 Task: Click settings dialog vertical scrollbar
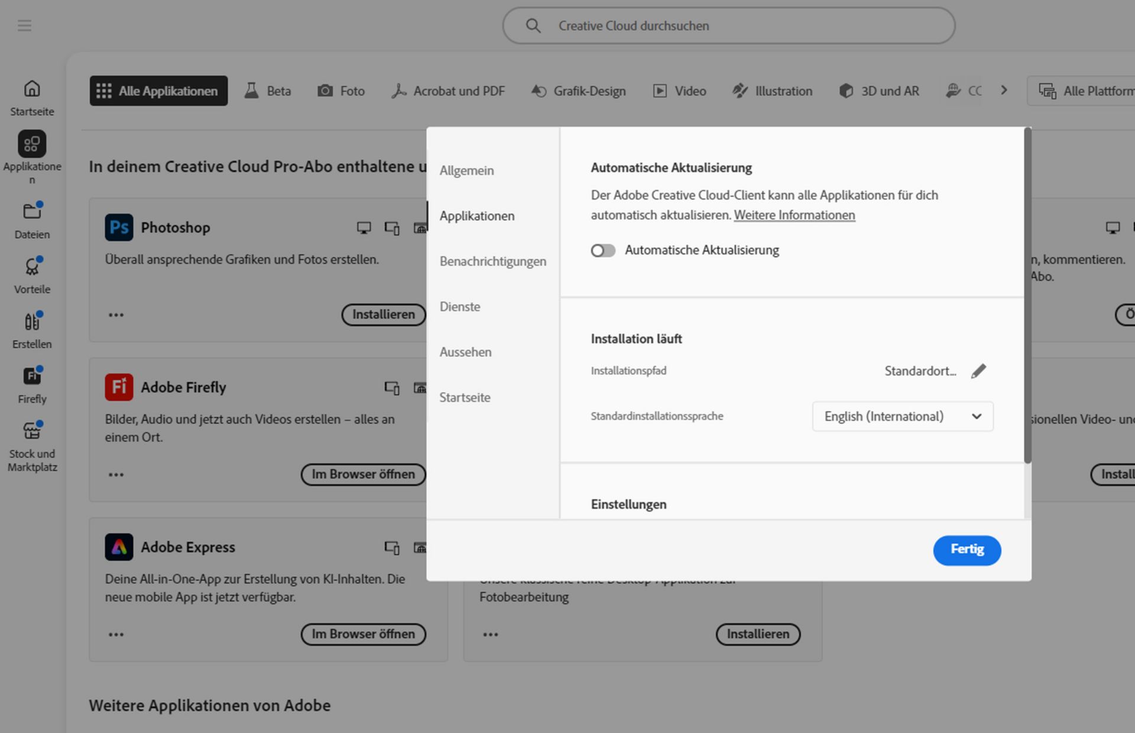pos(1027,296)
